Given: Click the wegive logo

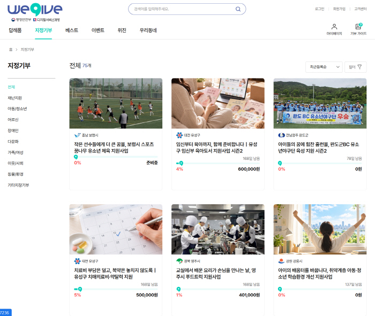Looking at the screenshot, I should click(x=35, y=10).
